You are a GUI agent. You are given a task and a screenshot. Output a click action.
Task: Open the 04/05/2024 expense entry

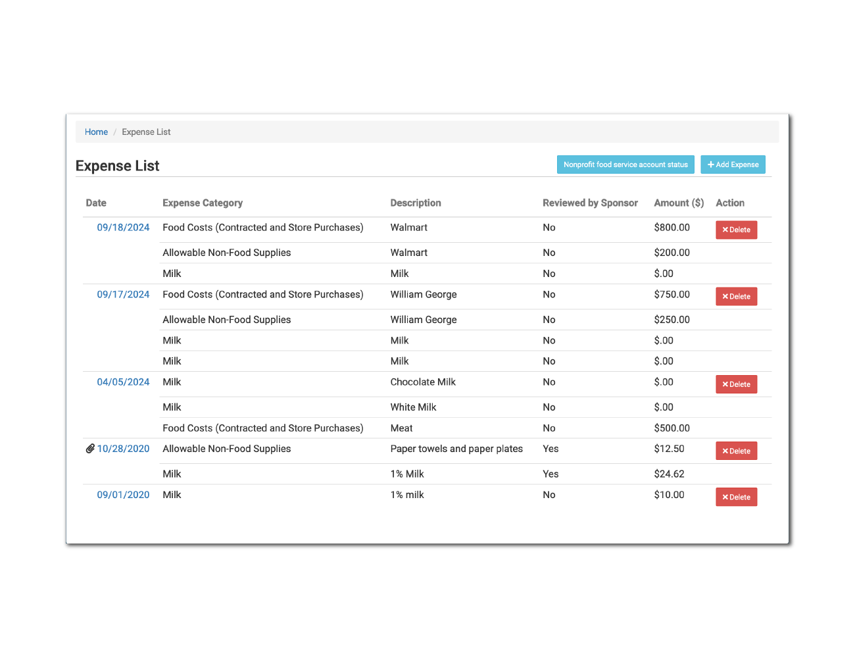(x=123, y=382)
